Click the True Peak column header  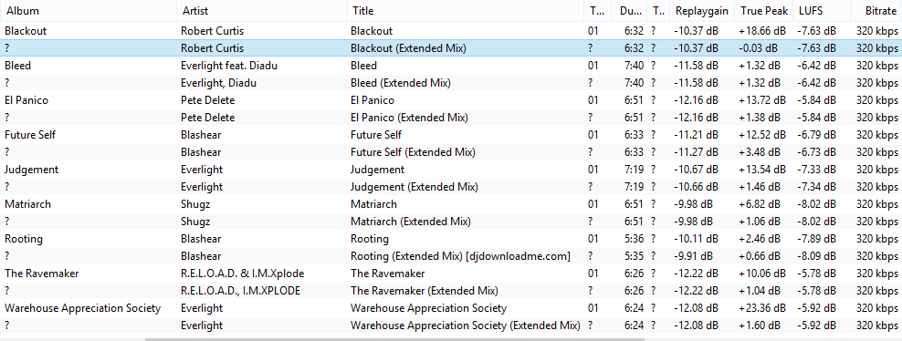(x=764, y=10)
